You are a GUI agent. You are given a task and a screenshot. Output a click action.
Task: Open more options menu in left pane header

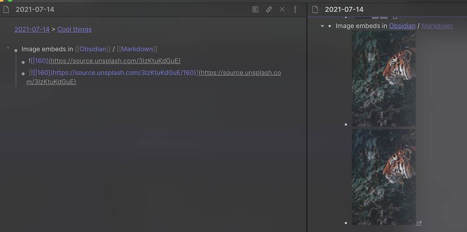[x=295, y=10]
